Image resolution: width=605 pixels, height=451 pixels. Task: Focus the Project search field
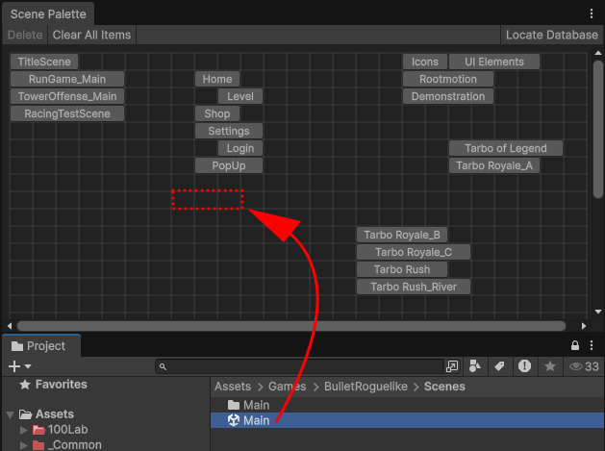299,366
